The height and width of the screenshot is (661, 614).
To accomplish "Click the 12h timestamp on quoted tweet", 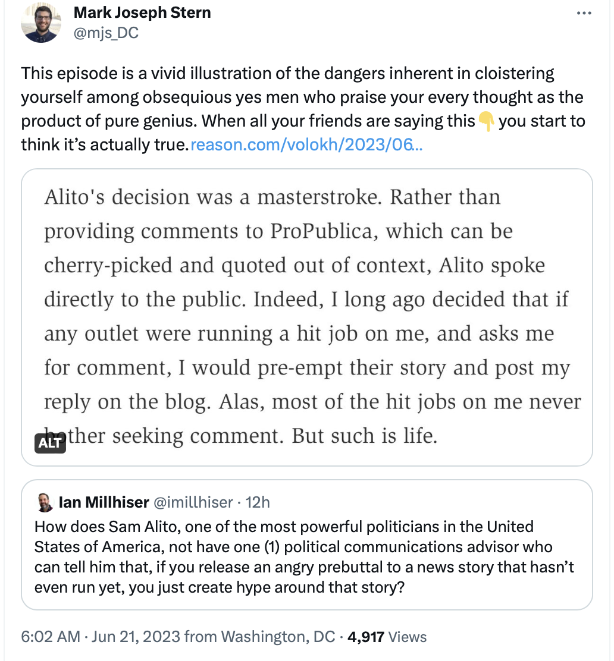I will click(258, 502).
